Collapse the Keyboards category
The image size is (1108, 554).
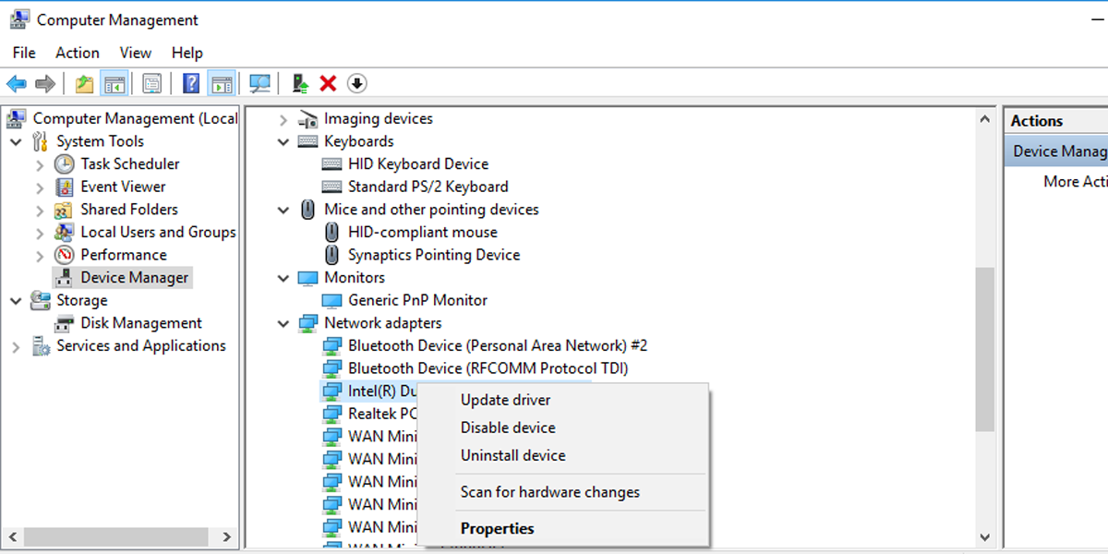click(283, 140)
